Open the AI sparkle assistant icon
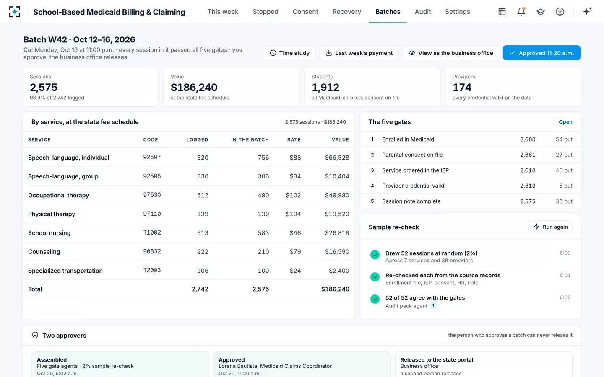The height and width of the screenshot is (377, 604). [587, 11]
